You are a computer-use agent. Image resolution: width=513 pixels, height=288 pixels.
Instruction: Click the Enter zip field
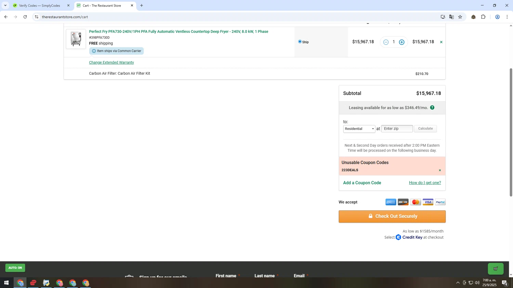tap(397, 129)
